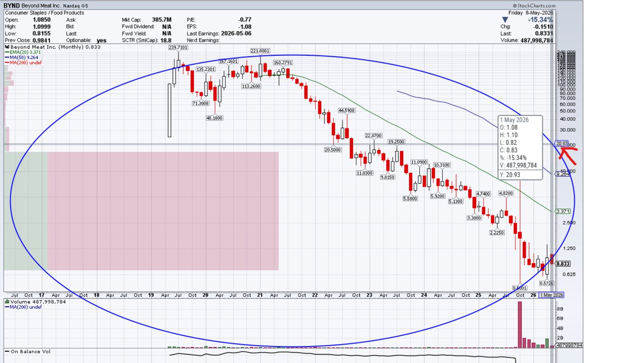
Task: Click the 487998784 volume axis tag
Action: tap(569, 345)
